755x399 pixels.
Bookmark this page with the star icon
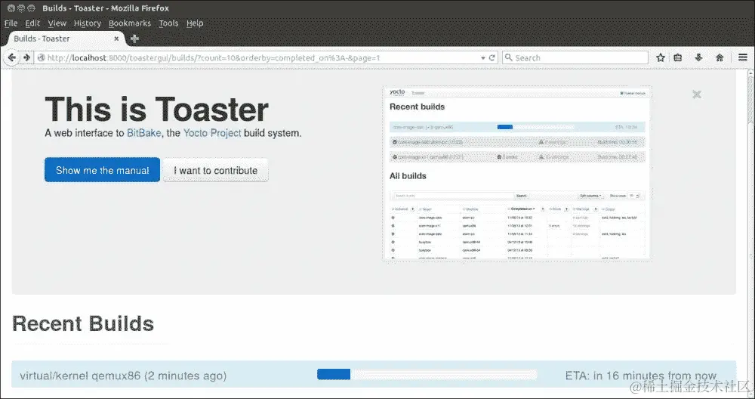pos(660,57)
